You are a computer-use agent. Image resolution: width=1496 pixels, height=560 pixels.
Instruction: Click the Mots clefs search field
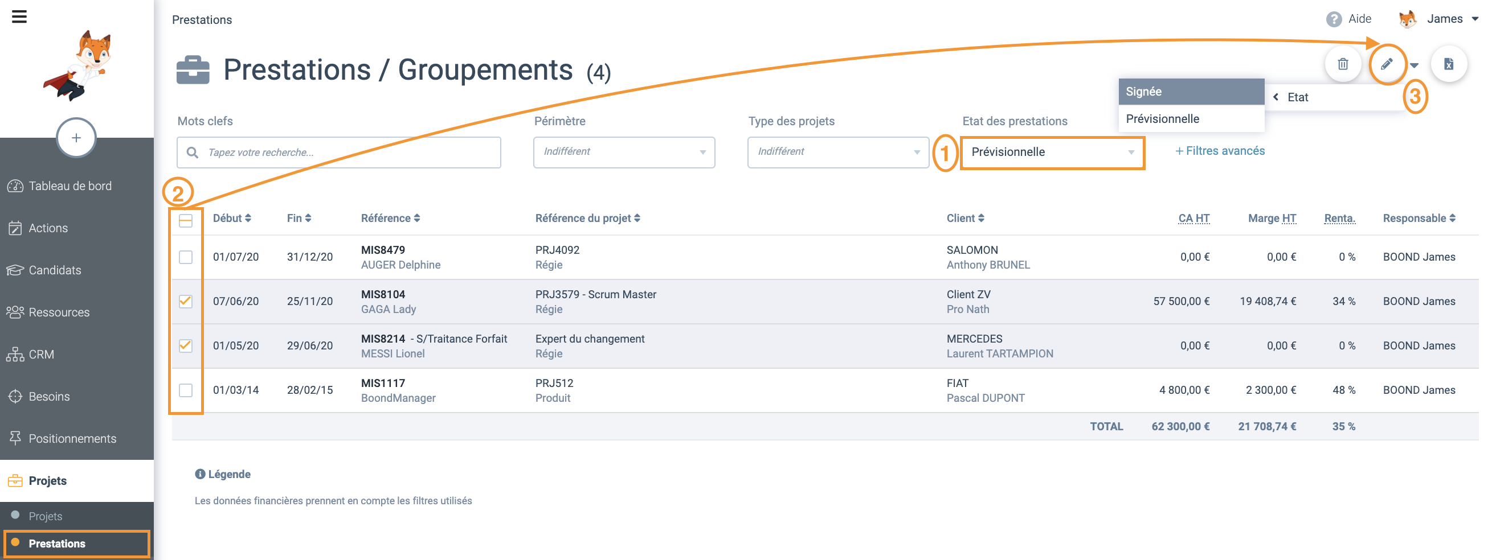point(338,153)
